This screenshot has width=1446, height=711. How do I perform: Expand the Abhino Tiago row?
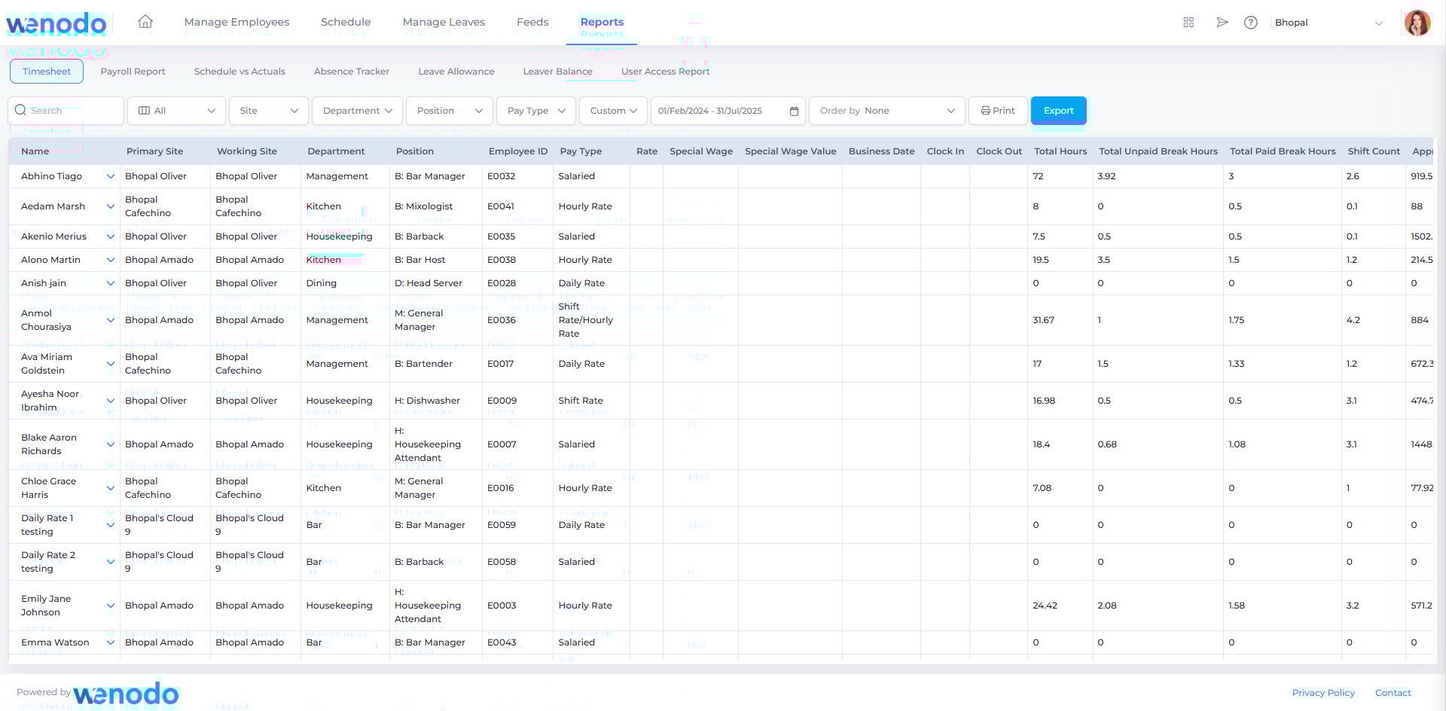tap(111, 176)
